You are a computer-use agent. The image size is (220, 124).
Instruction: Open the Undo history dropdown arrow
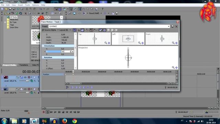click(44, 9)
